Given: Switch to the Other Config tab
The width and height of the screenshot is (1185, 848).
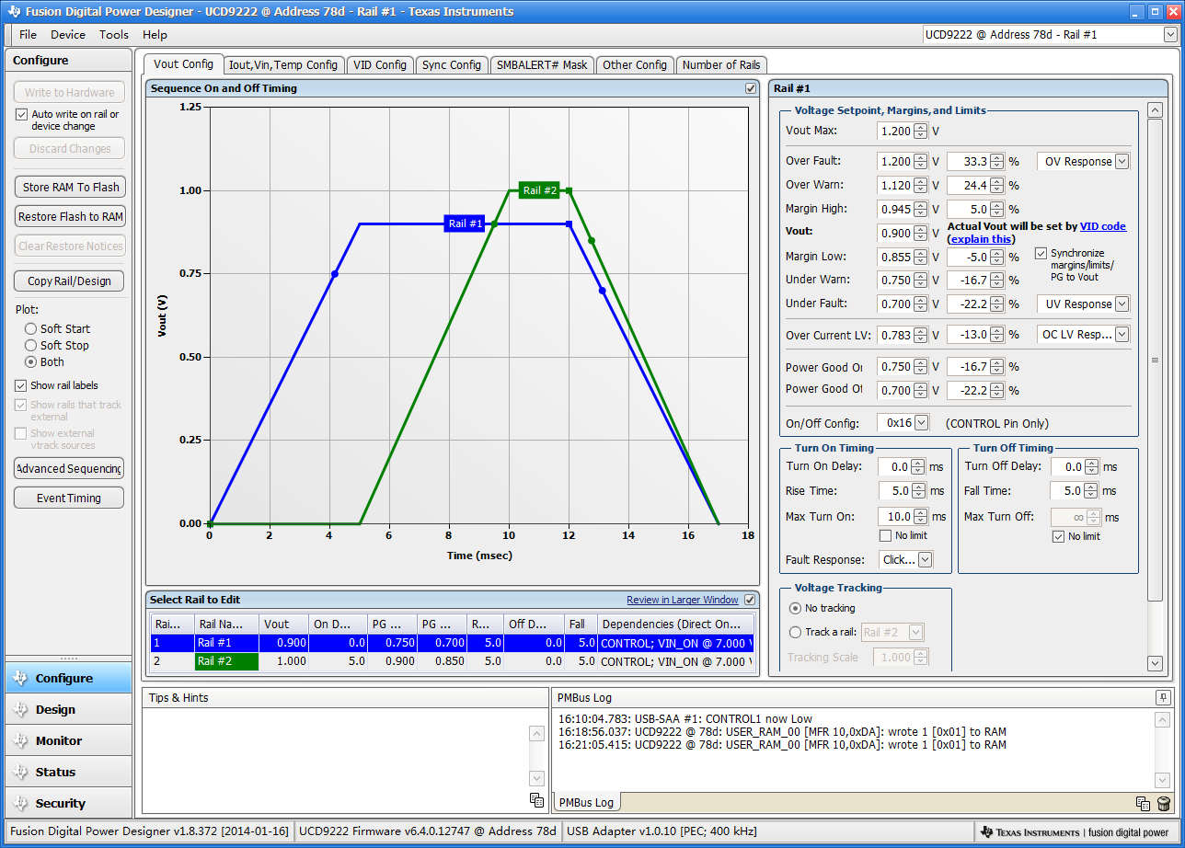Looking at the screenshot, I should 635,65.
